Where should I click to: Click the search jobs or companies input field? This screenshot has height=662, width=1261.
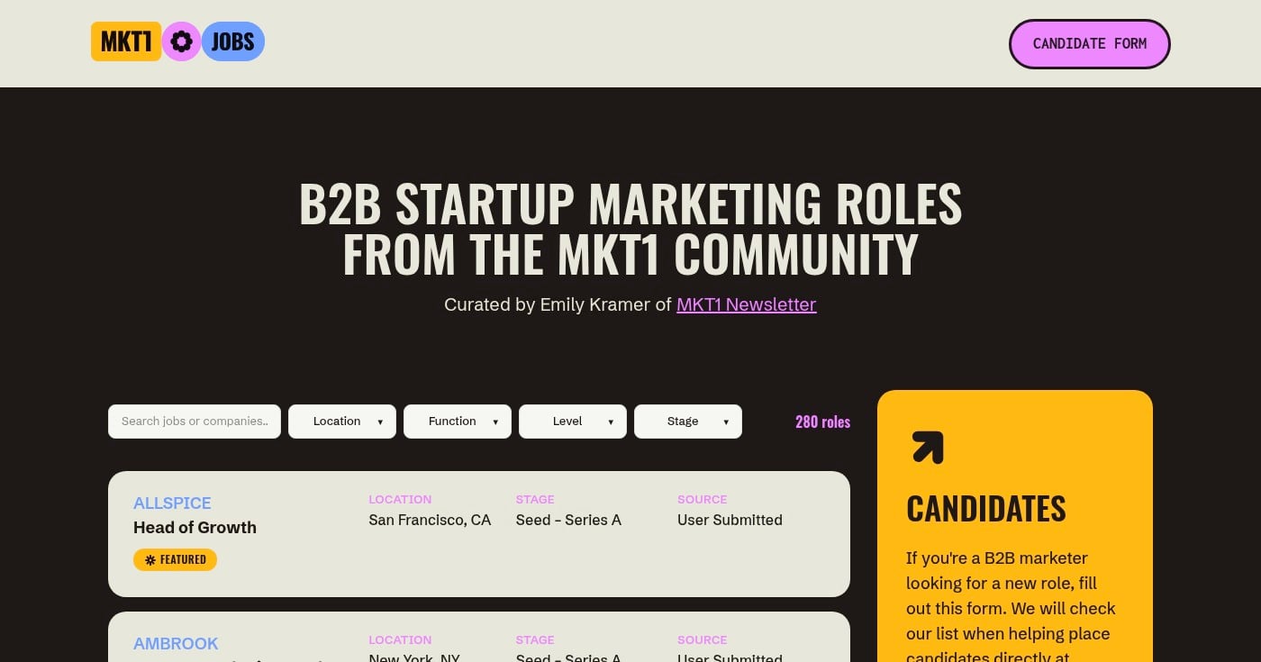pos(194,421)
